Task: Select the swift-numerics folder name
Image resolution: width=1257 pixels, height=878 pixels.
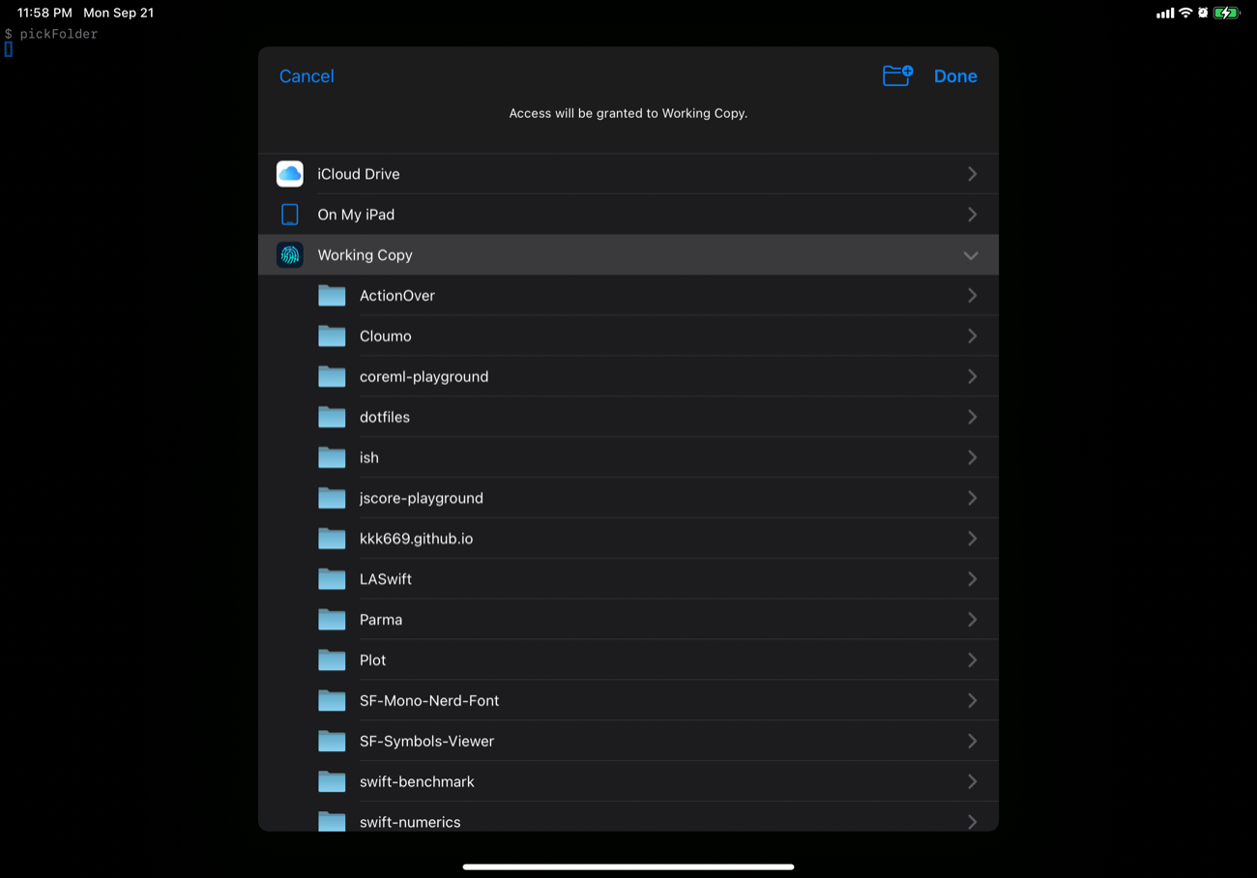Action: click(410, 823)
